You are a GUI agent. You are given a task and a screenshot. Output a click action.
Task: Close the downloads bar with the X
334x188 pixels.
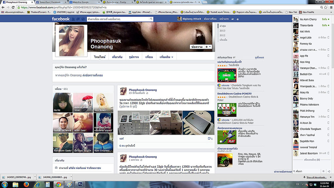[331, 177]
